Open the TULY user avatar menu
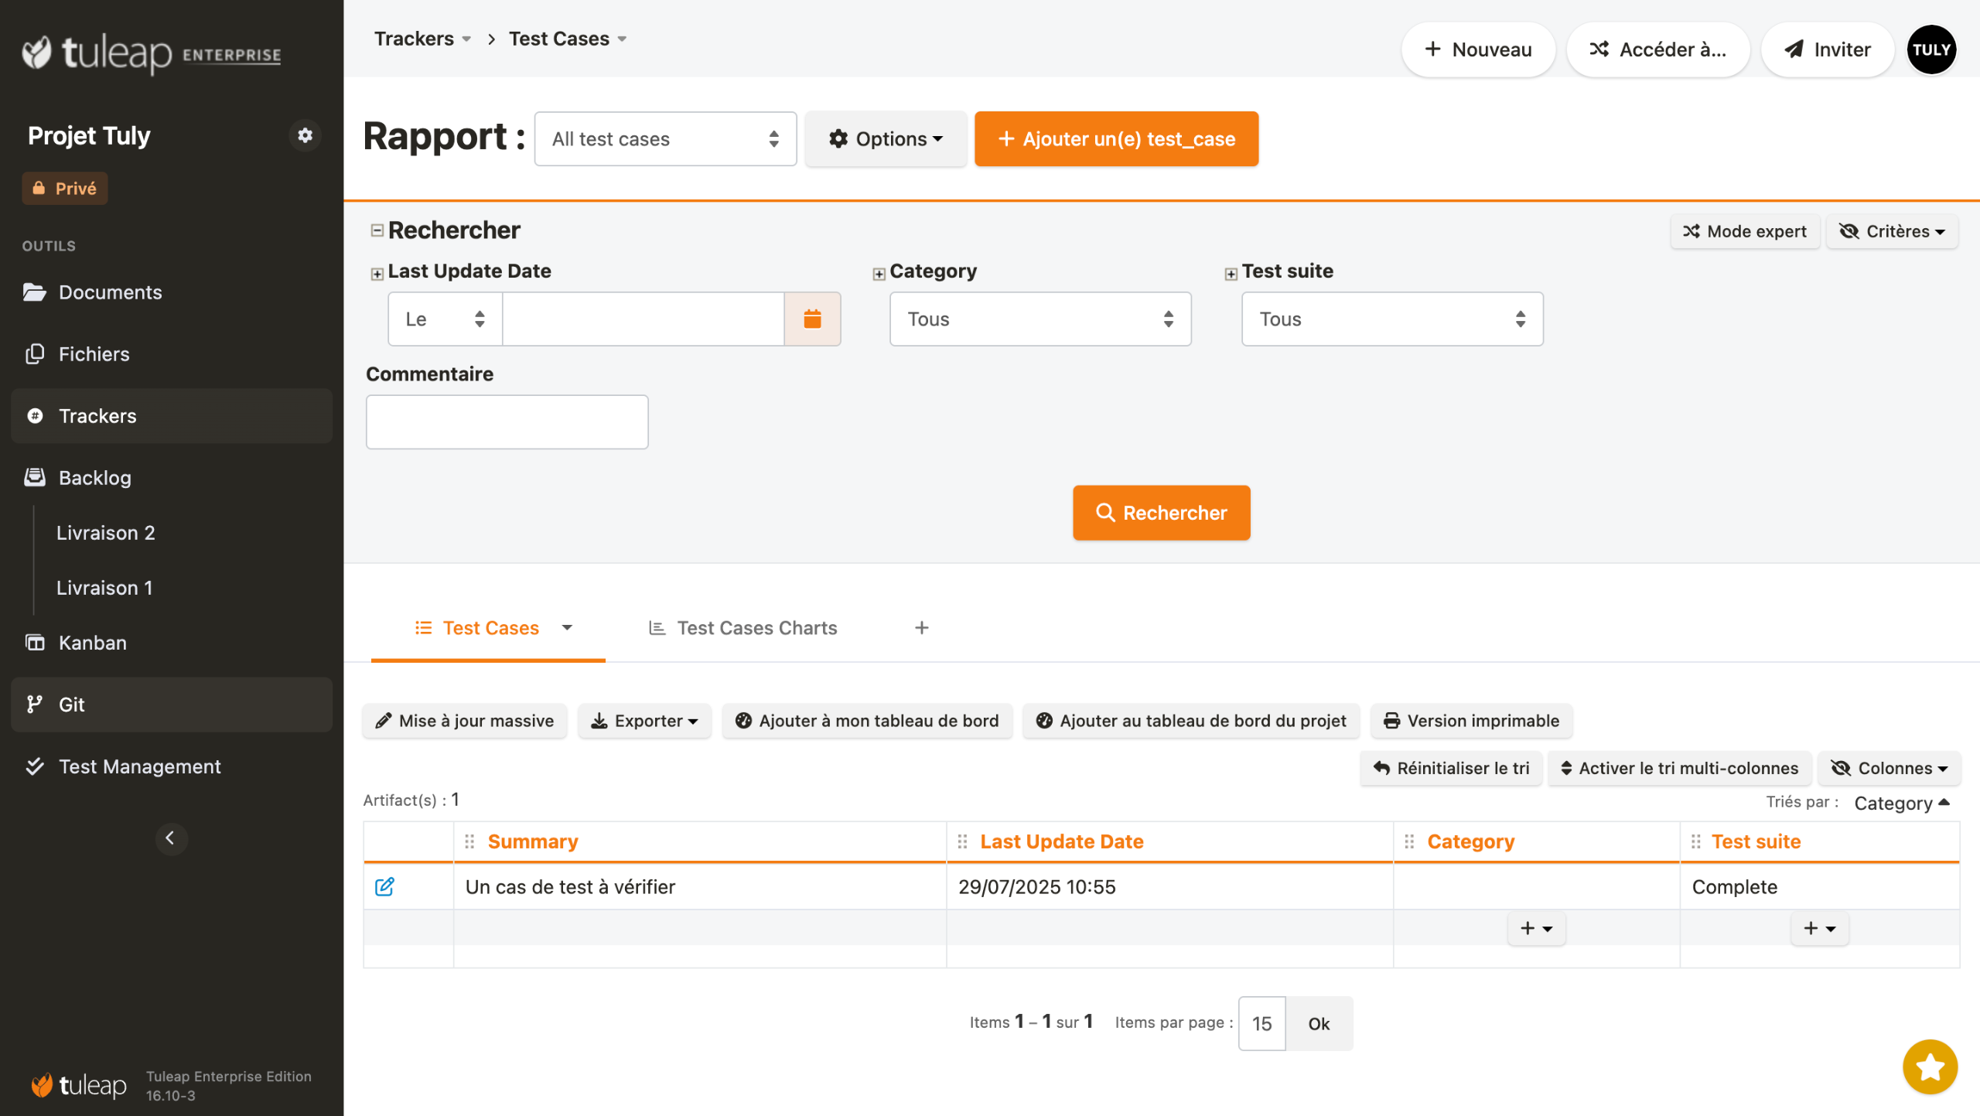Screen dimensions: 1980x1116 [x=1930, y=49]
